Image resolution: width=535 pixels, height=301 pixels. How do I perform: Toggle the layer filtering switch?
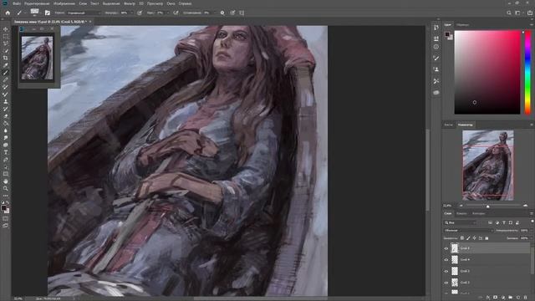[x=532, y=222]
